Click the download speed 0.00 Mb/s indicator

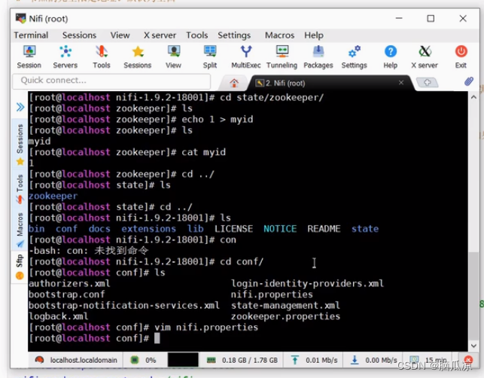(374, 360)
